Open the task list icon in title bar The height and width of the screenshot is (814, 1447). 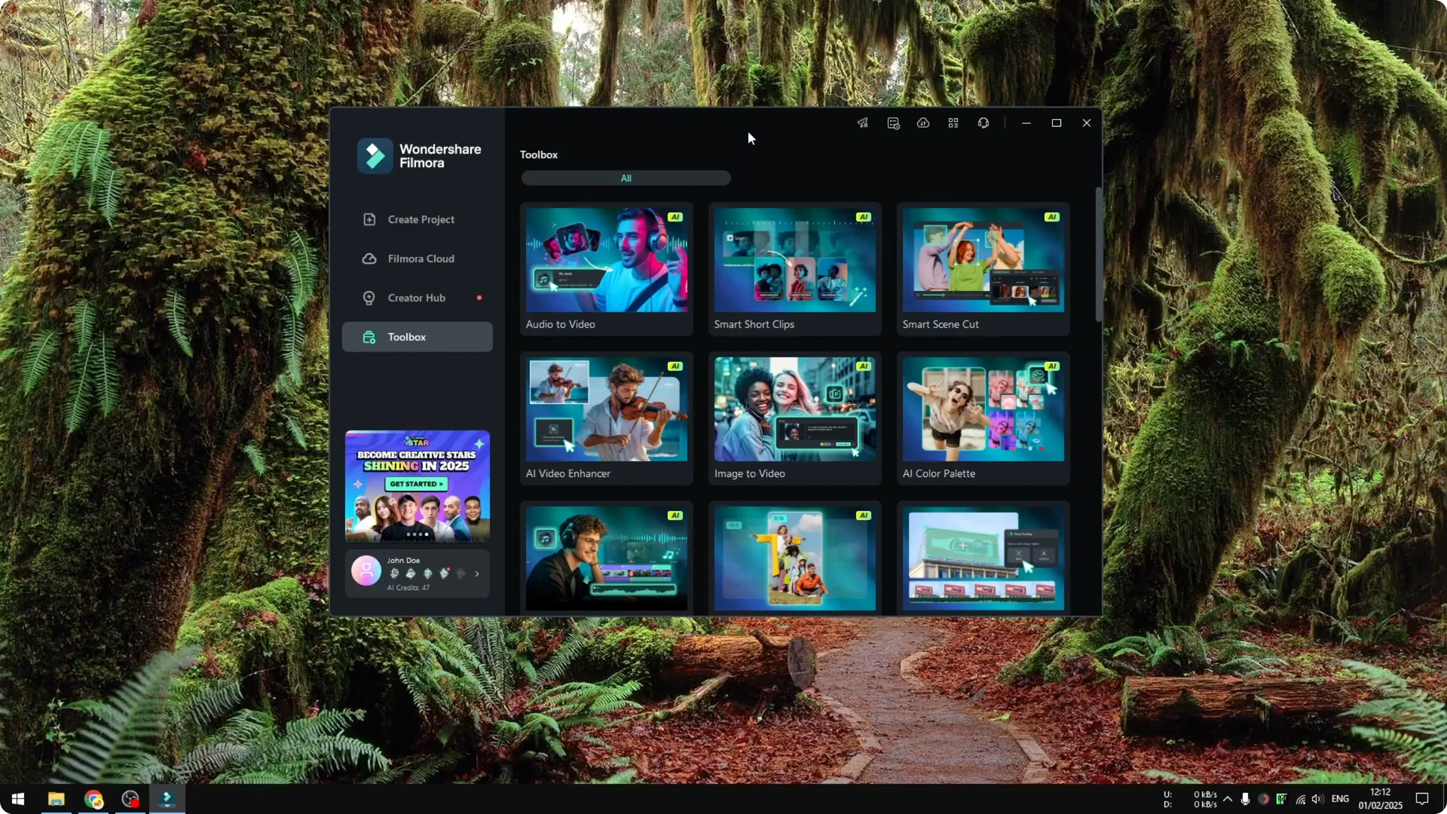tap(893, 123)
